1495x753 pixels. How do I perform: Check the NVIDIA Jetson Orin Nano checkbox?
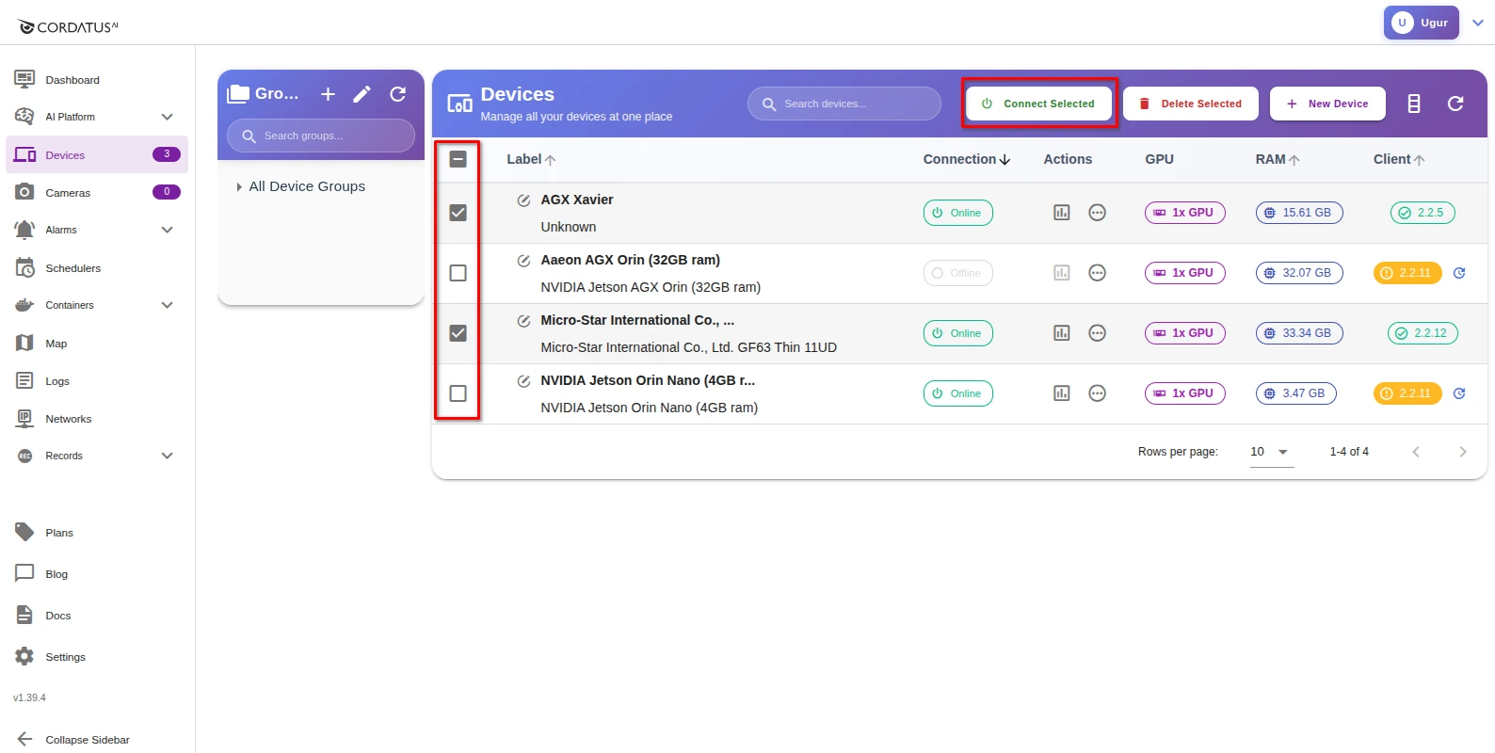pyautogui.click(x=458, y=393)
